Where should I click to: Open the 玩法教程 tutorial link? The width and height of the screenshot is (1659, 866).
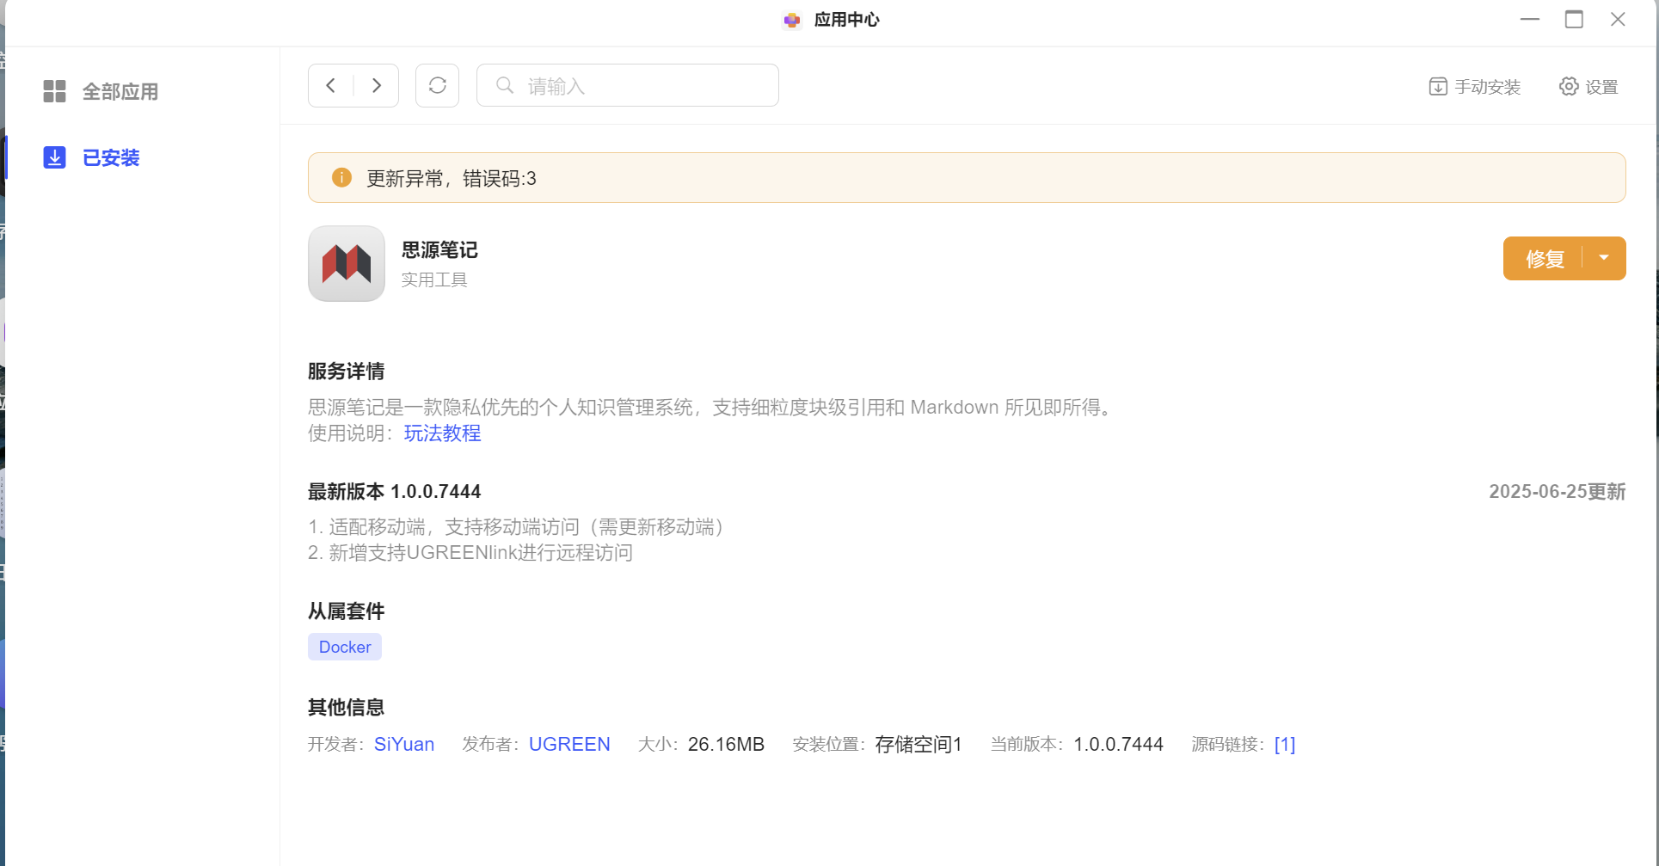click(x=442, y=433)
